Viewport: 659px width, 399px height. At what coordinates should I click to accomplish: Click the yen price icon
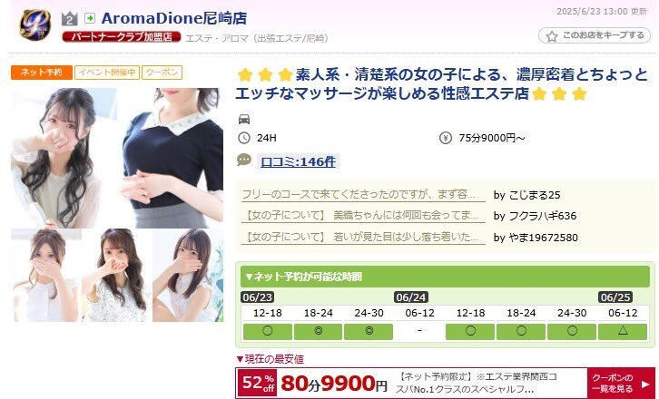coord(446,138)
